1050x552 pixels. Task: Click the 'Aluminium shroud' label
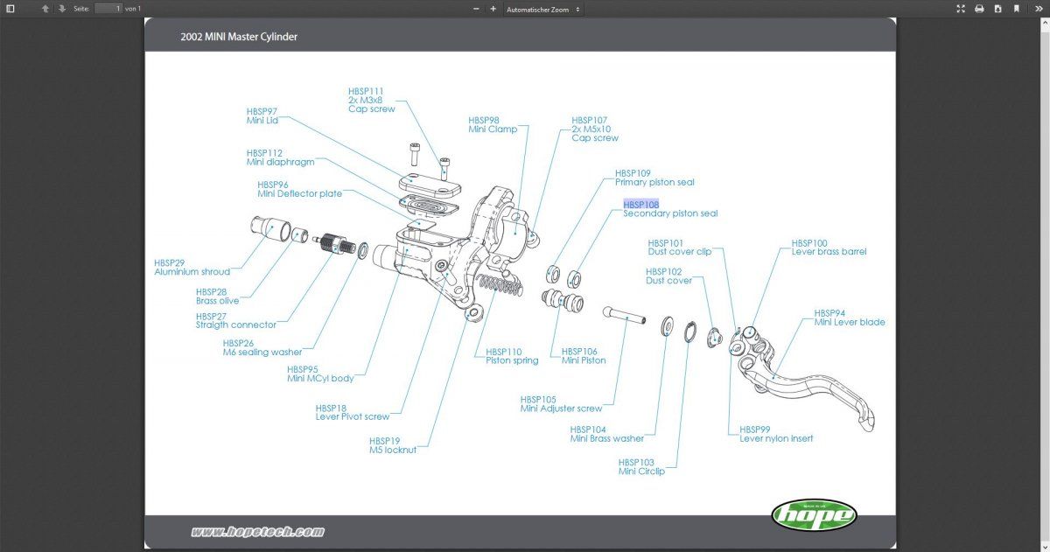click(192, 272)
